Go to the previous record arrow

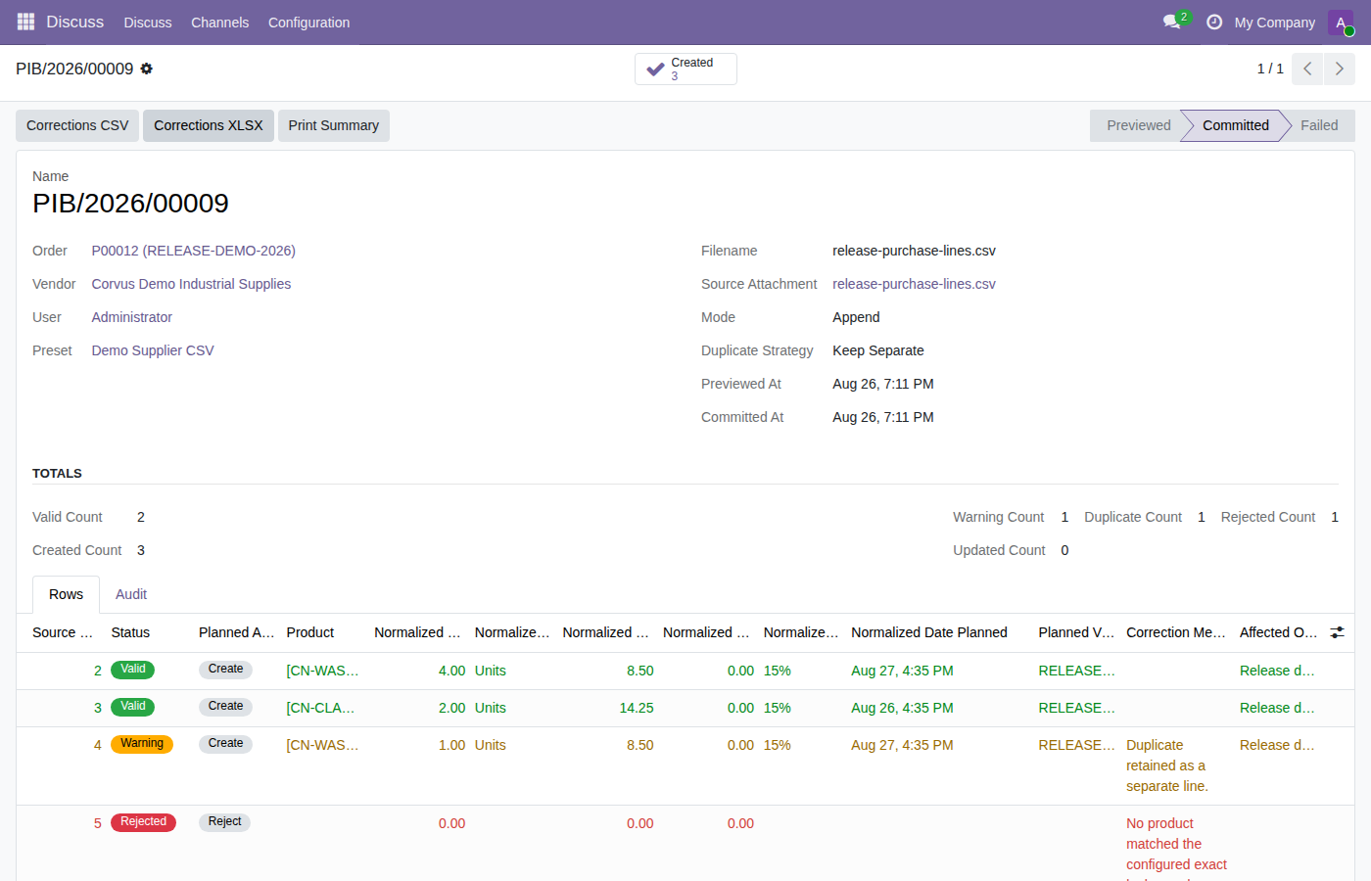[1307, 69]
